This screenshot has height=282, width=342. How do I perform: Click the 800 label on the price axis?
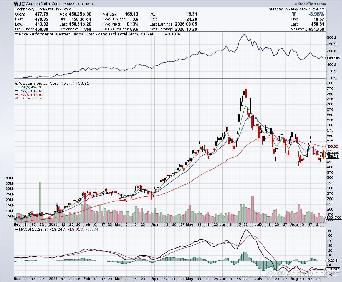click(x=330, y=83)
